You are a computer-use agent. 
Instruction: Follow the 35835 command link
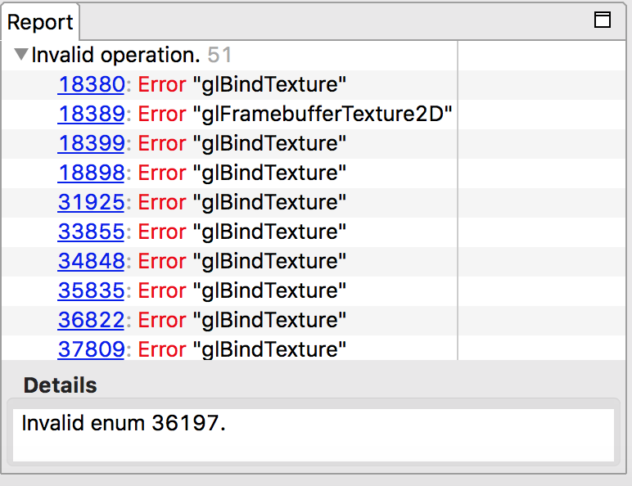coord(91,290)
